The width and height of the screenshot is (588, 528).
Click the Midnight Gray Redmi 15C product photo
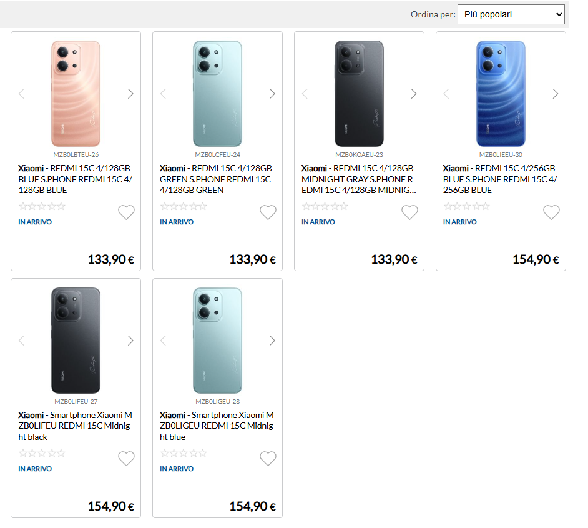(x=359, y=94)
